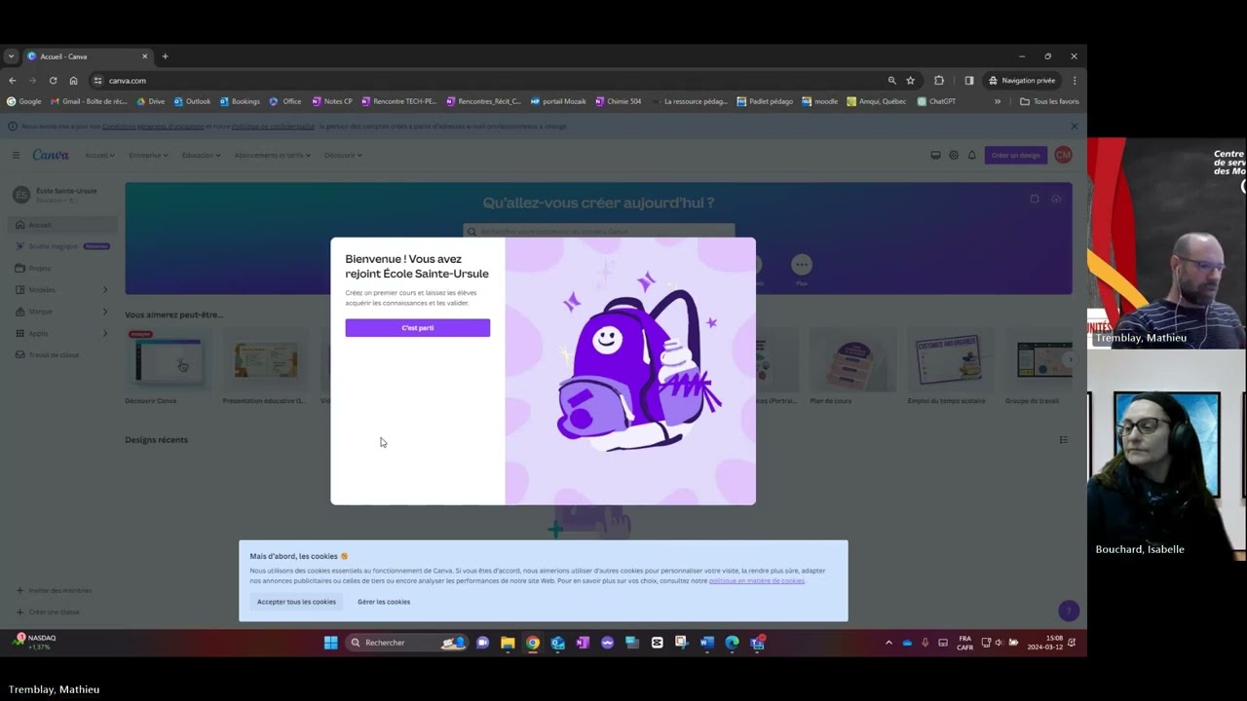
Task: Open Travail de classe in sidebar
Action: pos(62,354)
